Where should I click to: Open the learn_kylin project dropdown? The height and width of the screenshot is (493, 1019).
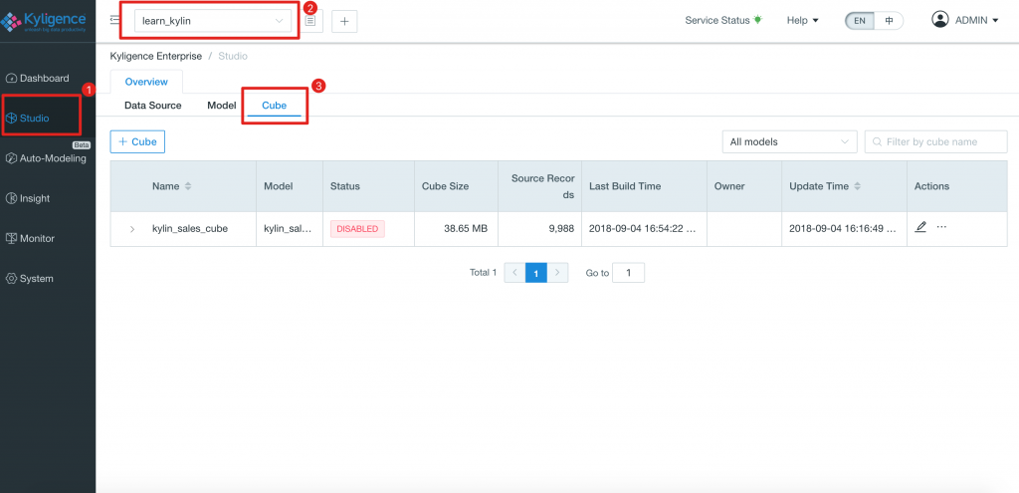(x=213, y=21)
